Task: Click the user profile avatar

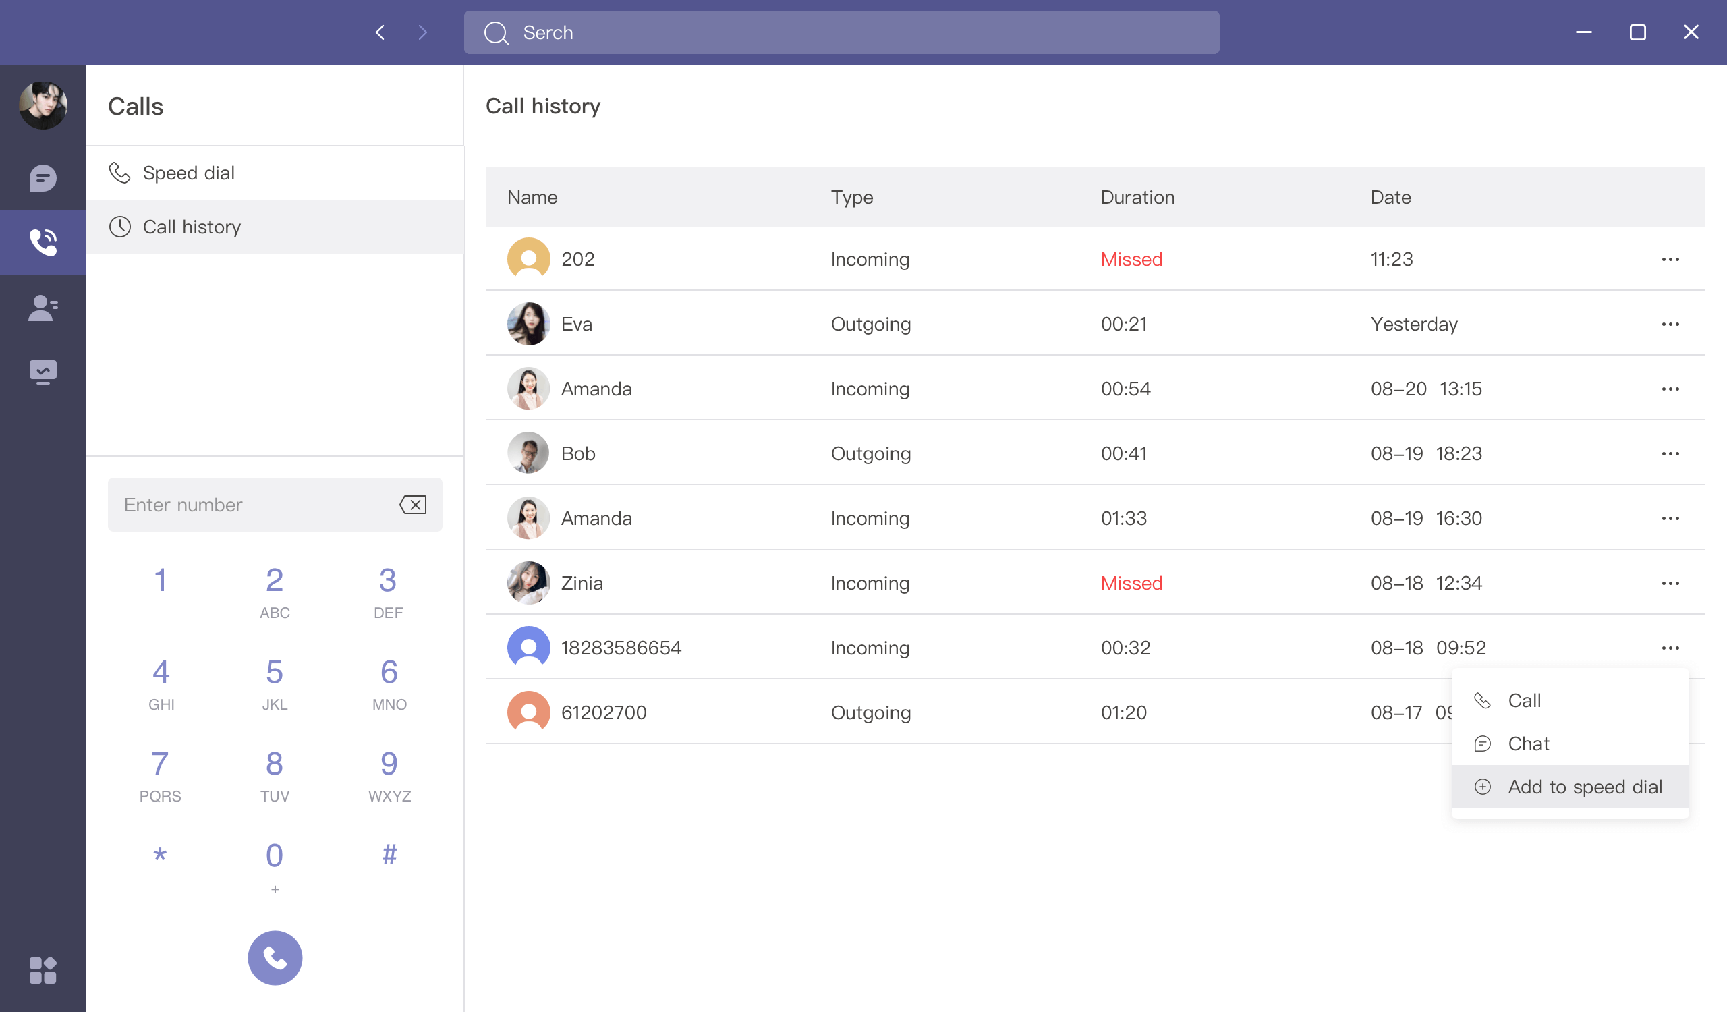Action: (x=43, y=105)
